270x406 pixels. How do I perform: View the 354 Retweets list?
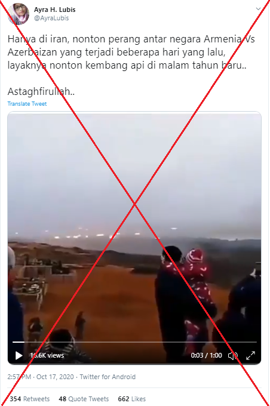coord(29,399)
